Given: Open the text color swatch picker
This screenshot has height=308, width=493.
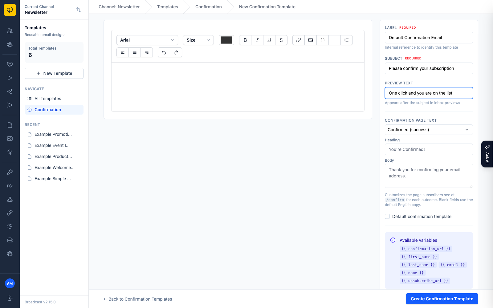Looking at the screenshot, I should click(226, 40).
